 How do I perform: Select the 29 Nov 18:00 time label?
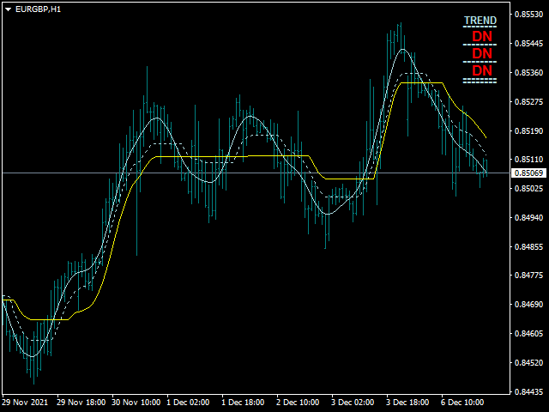point(81,403)
